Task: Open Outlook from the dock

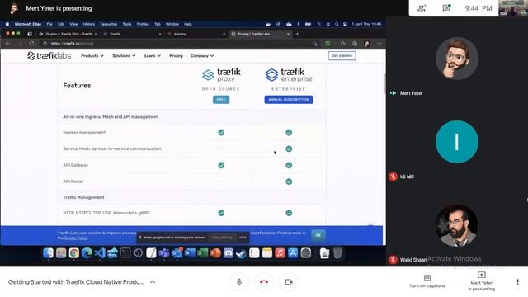Action: [177, 253]
